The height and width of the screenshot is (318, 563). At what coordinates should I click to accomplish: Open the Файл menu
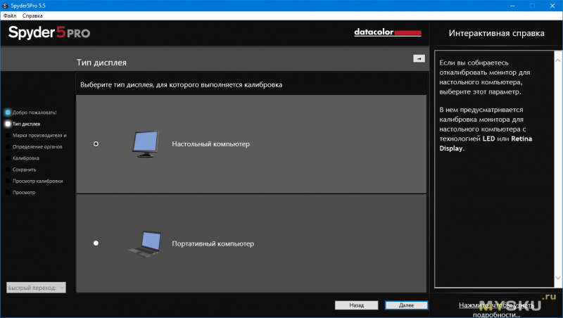click(x=10, y=15)
